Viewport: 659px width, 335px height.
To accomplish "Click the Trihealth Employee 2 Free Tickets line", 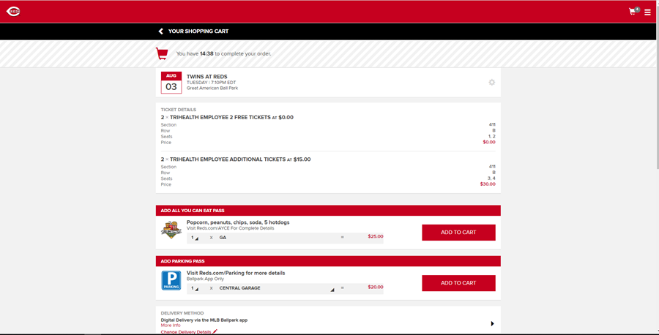I will pos(227,118).
